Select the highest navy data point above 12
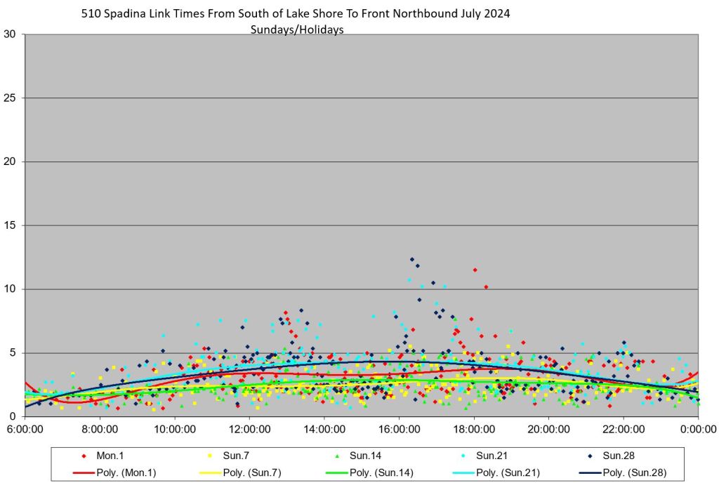The width and height of the screenshot is (719, 483). point(412,260)
